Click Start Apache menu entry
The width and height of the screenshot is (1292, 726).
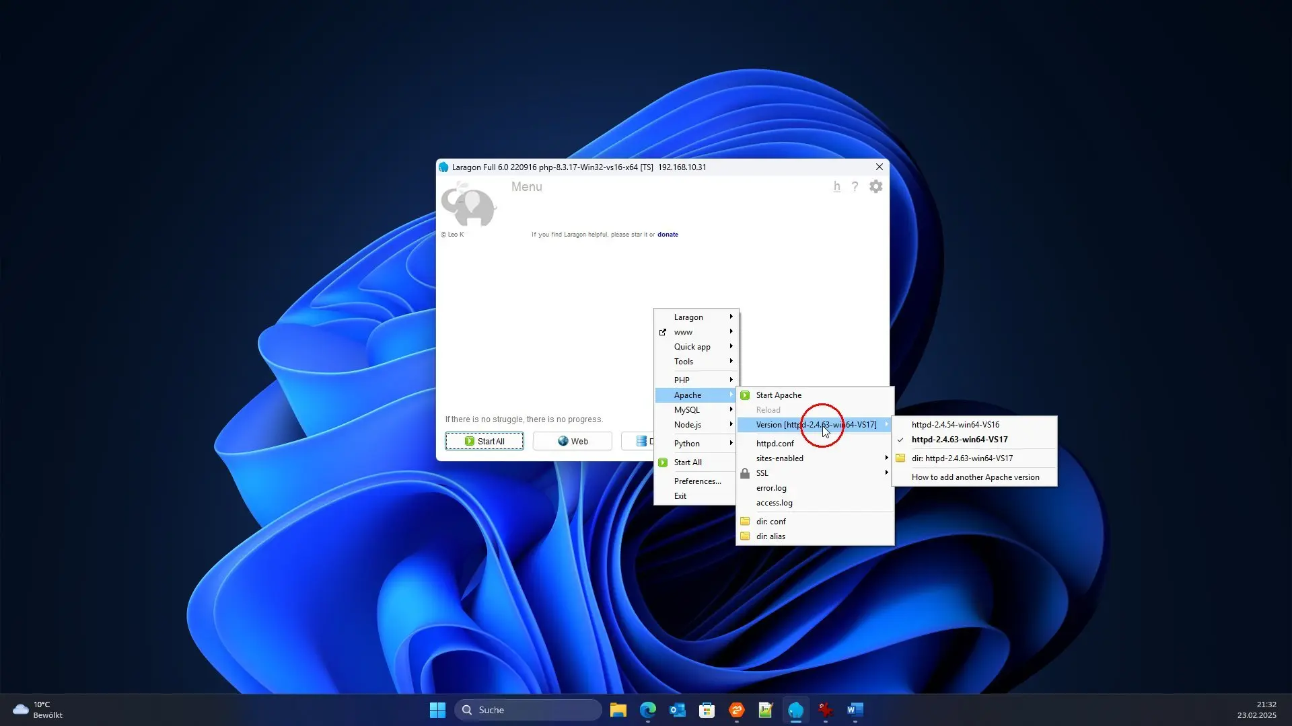pos(815,395)
